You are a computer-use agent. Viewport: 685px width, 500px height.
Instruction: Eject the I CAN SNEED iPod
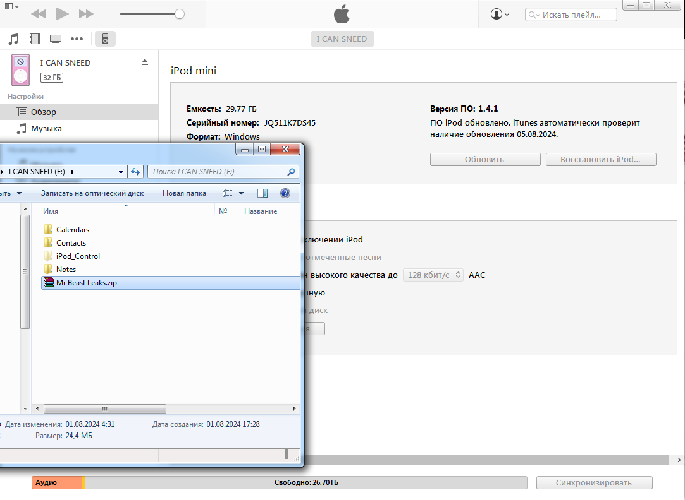coord(145,62)
